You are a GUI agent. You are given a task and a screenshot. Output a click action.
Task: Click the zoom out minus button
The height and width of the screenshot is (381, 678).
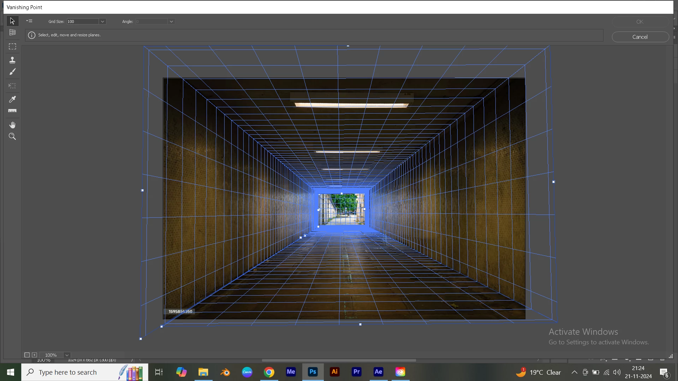(27, 355)
